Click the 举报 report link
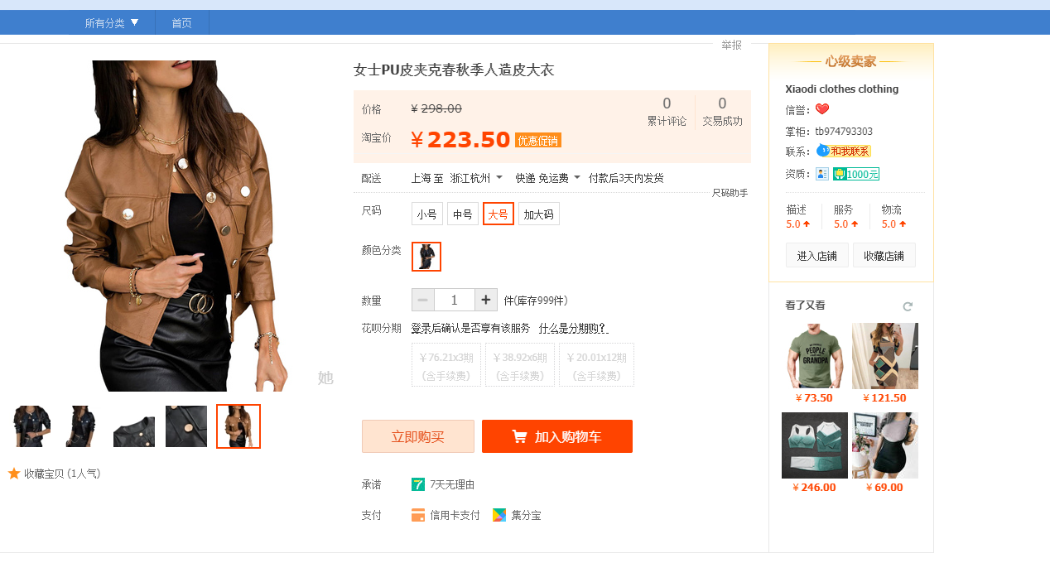The image size is (1050, 563). coord(731,45)
